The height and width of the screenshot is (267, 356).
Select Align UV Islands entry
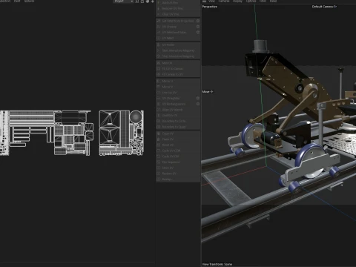[x=178, y=110]
